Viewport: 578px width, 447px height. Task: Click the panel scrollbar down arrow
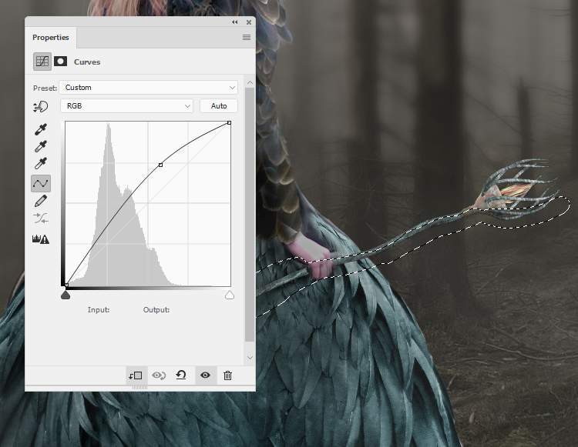(250, 357)
